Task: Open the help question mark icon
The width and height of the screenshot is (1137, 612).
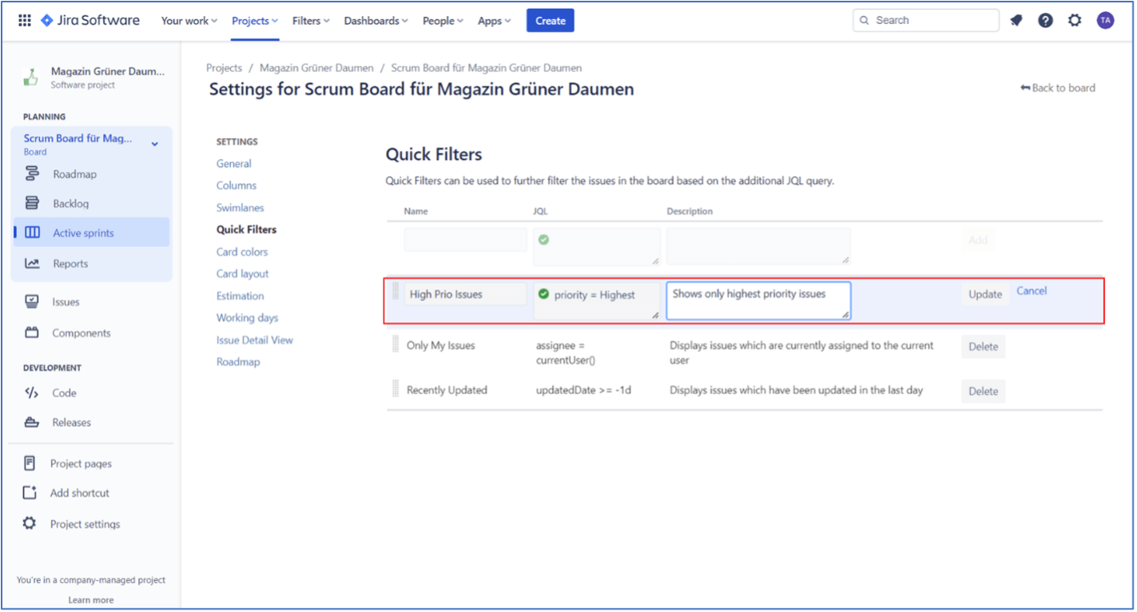Action: [x=1045, y=21]
